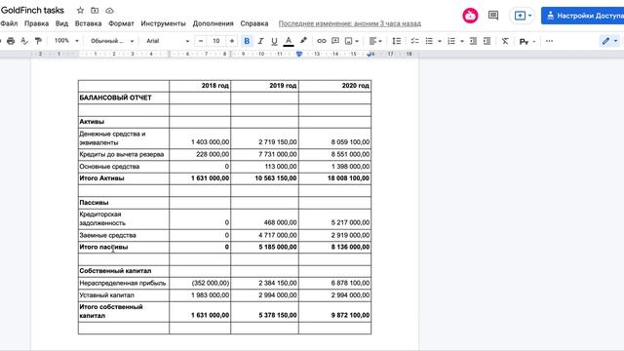Open the Файл menu
624x351 pixels.
(9, 23)
